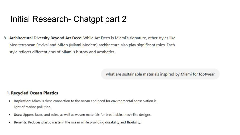Click the 'Recycled Ocean Plastics' heading
Viewport: 240px width, 135px height.
click(34, 93)
